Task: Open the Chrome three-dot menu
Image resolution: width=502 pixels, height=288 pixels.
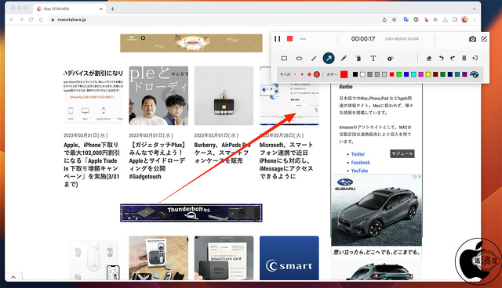Action: pyautogui.click(x=475, y=20)
